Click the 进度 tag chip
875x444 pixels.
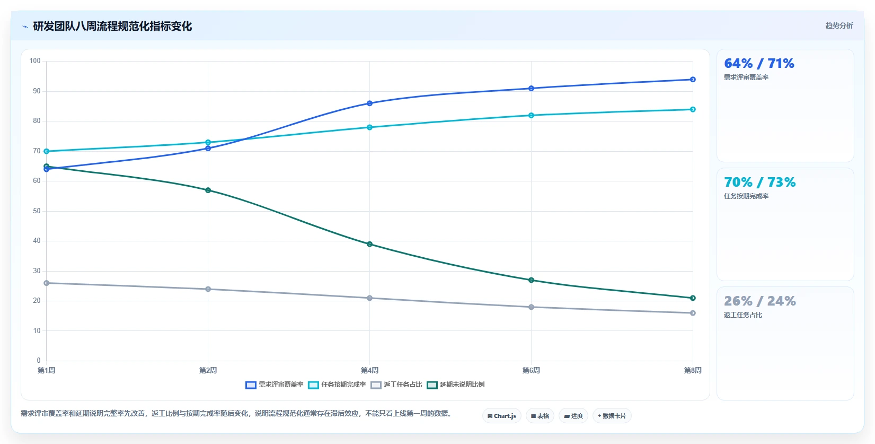573,416
